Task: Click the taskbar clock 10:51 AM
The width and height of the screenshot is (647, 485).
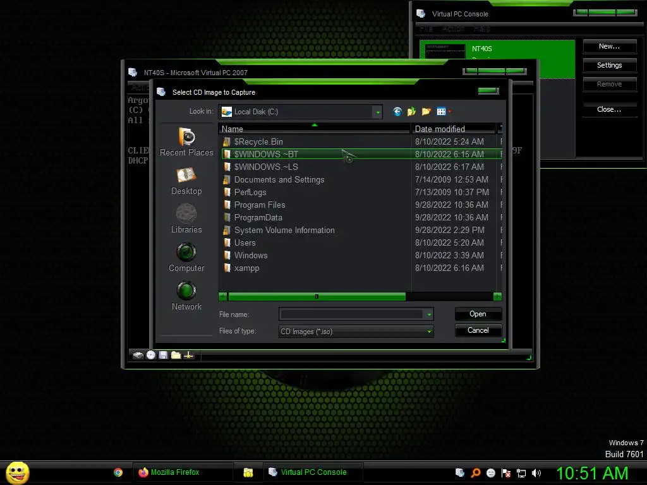Action: [x=593, y=473]
